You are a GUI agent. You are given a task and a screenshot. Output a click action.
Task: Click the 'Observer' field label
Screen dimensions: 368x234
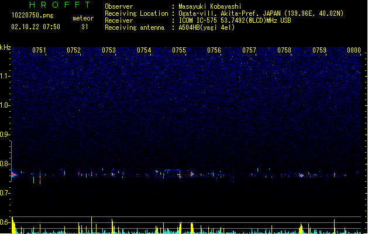pyautogui.click(x=119, y=6)
